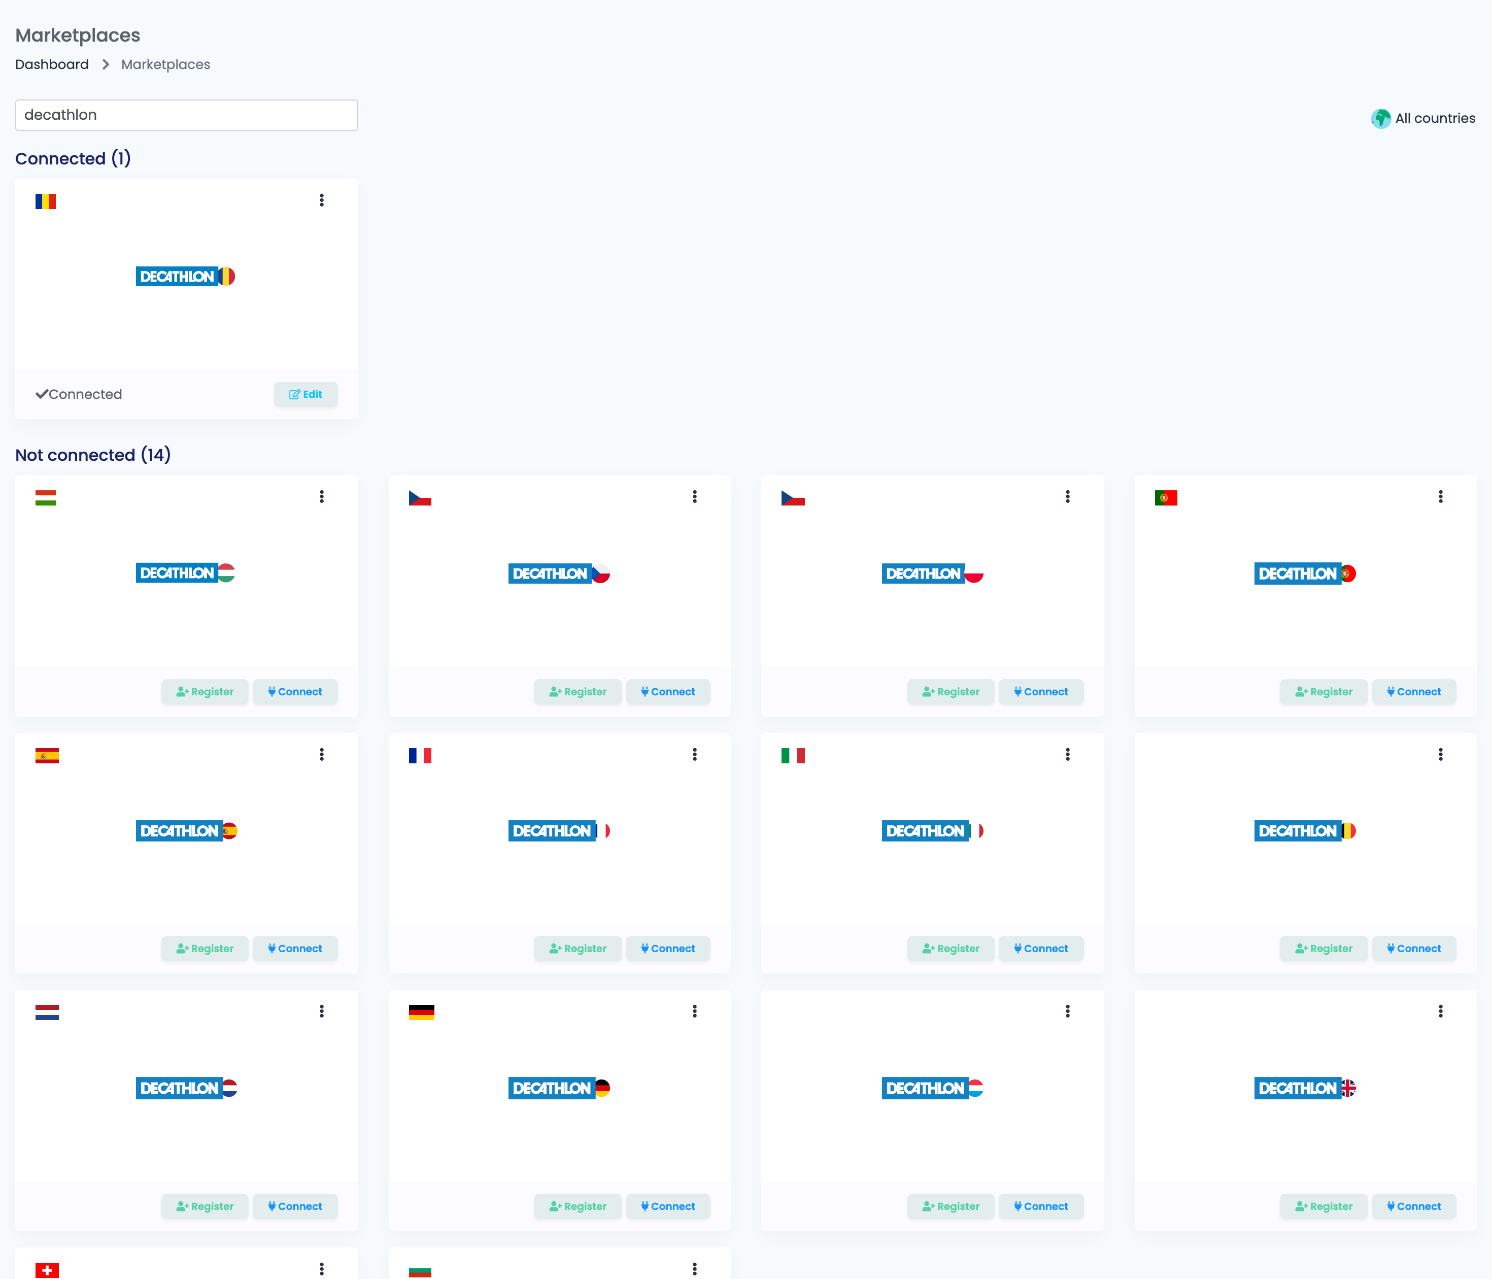Open the Hungary Decathlon card's kebab menu
Screen dimensions: 1492x1279
click(x=322, y=496)
